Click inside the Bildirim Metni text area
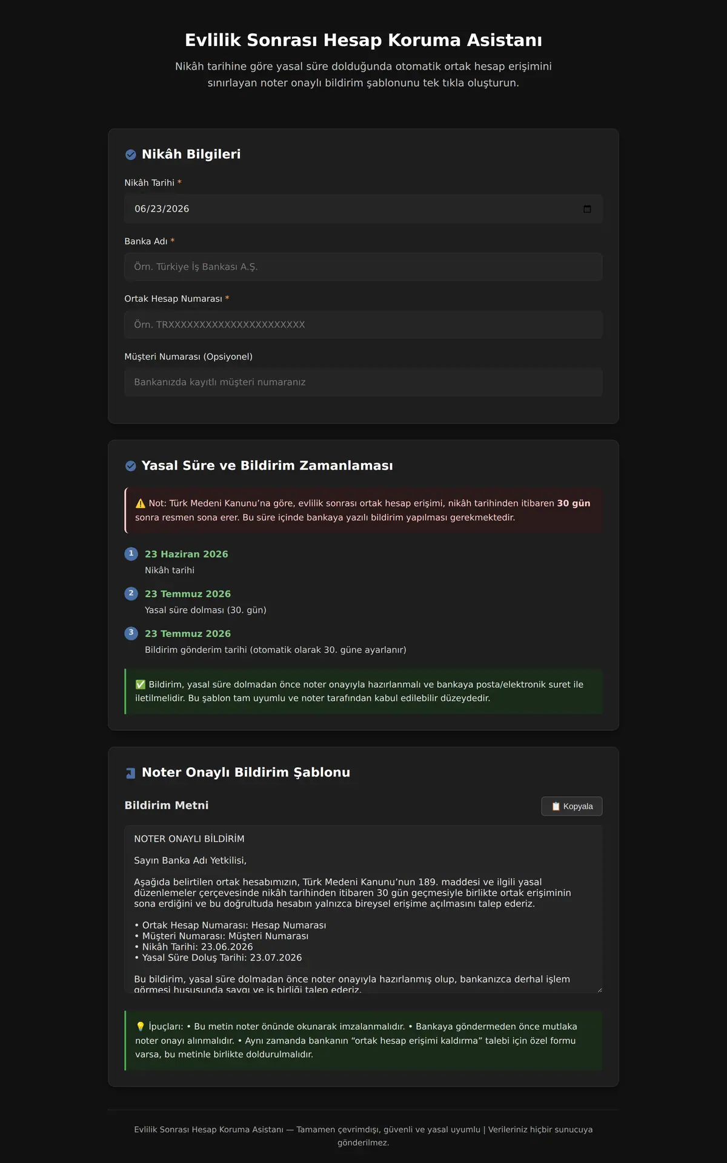This screenshot has height=1163, width=727. click(363, 909)
